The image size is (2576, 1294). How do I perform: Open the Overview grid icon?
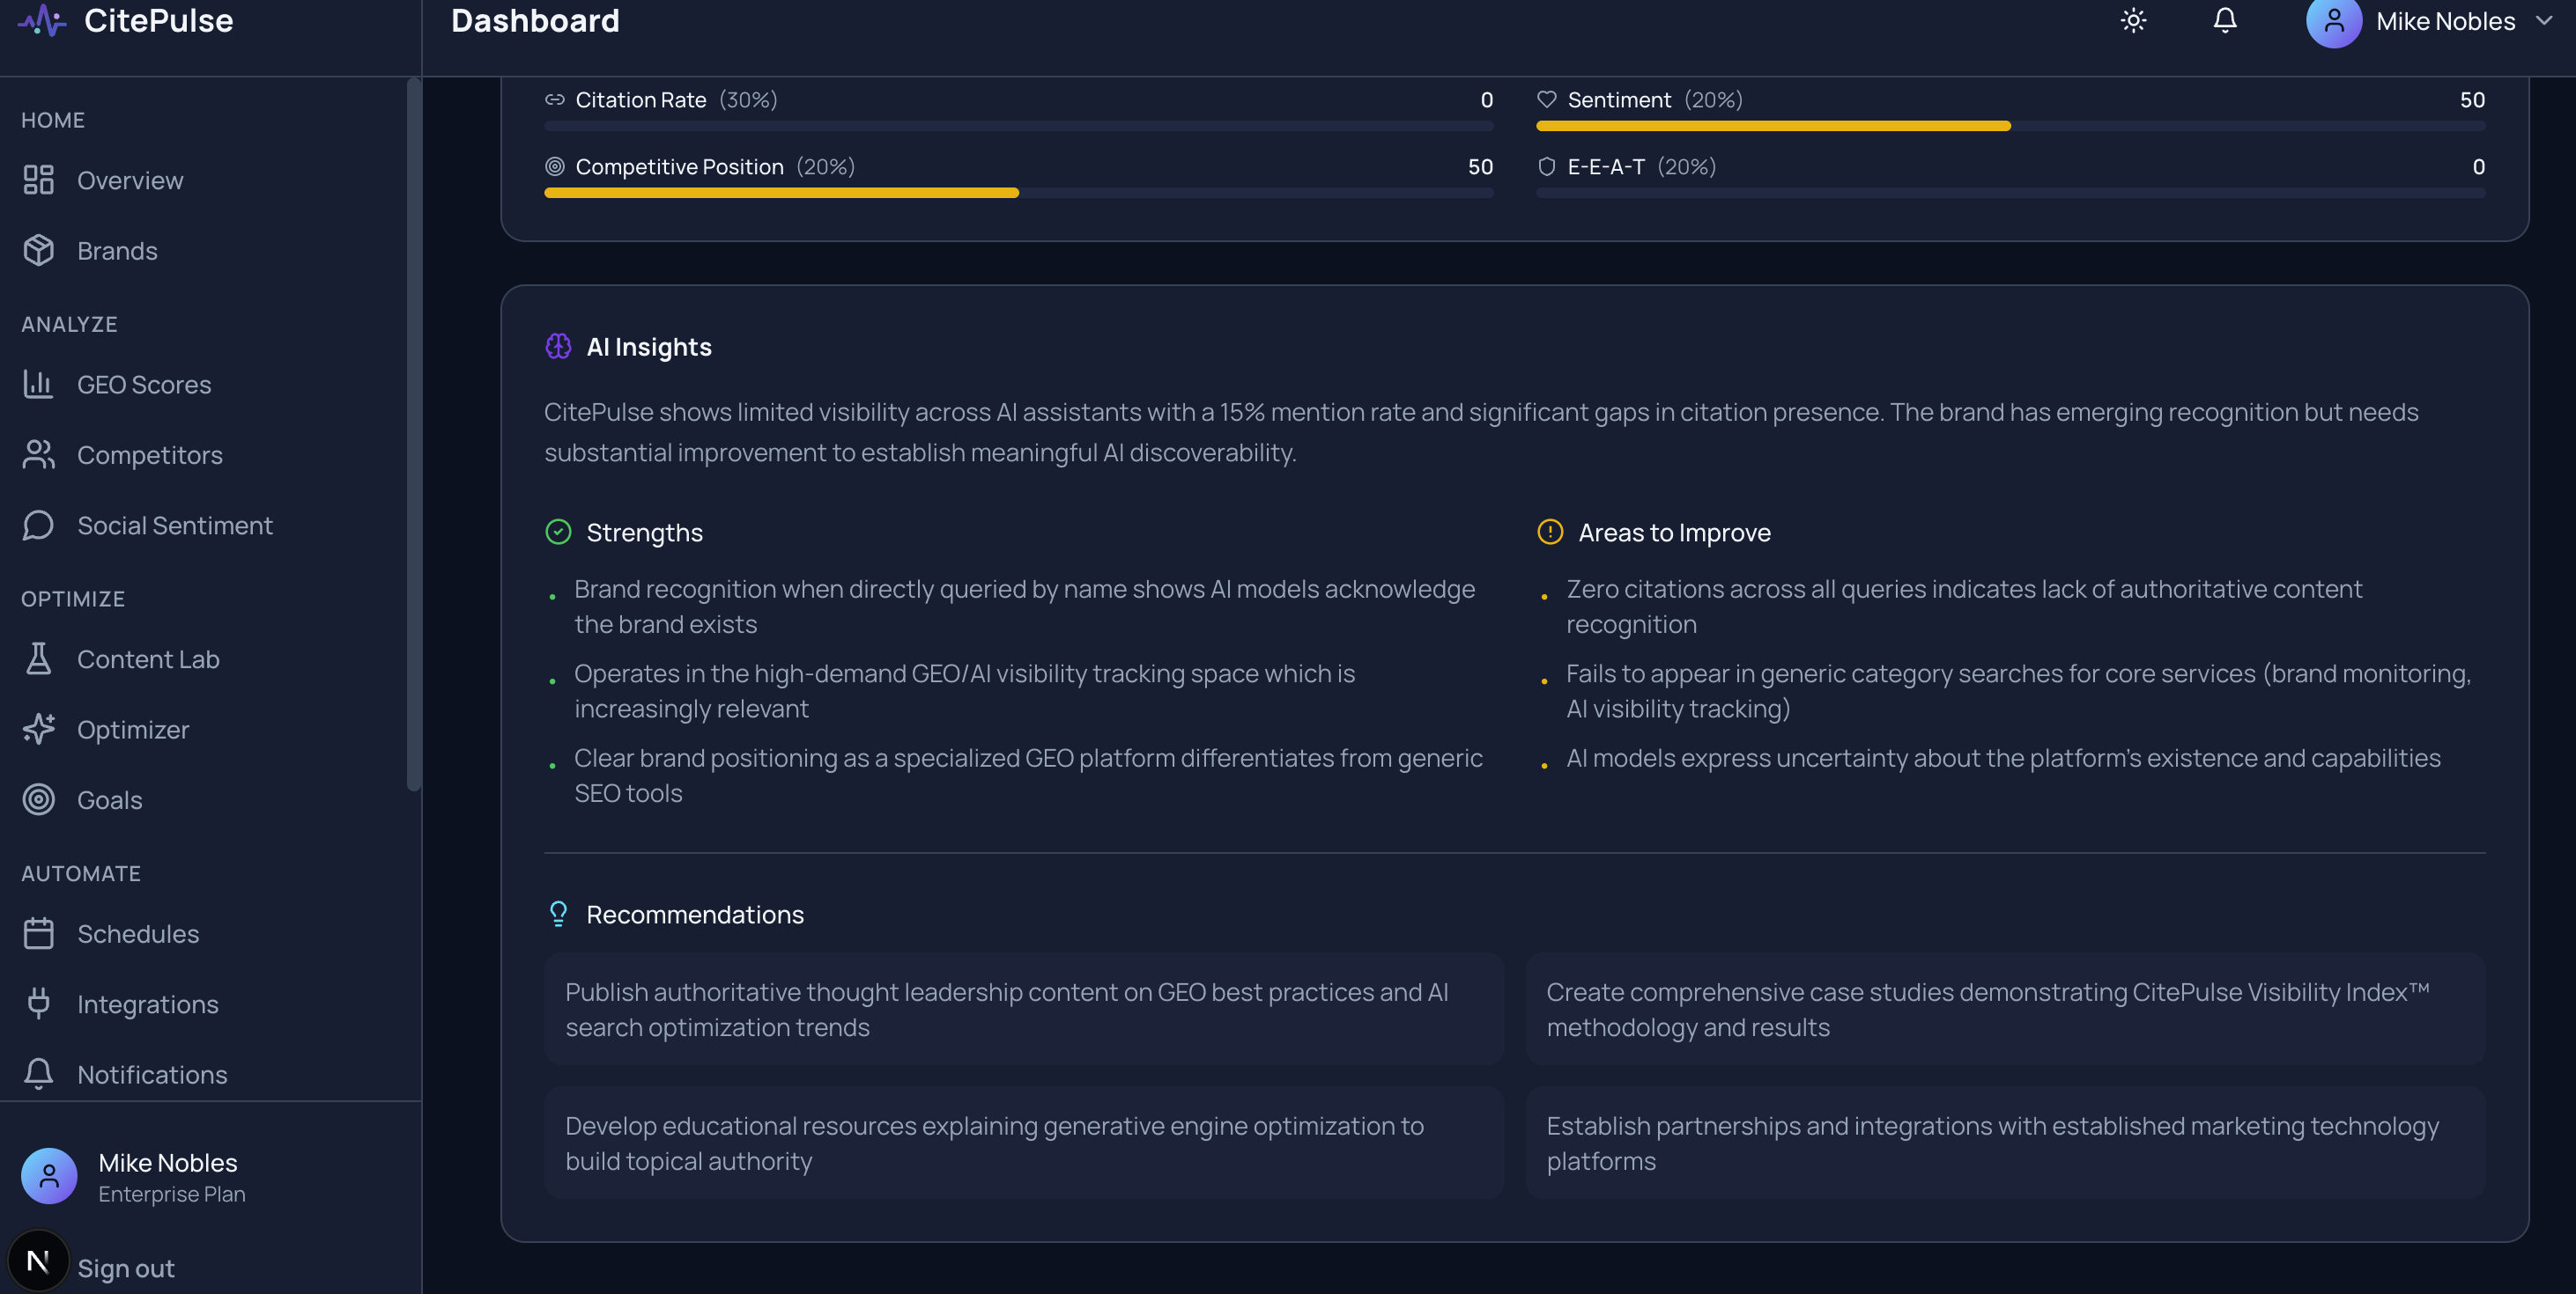pyautogui.click(x=38, y=180)
